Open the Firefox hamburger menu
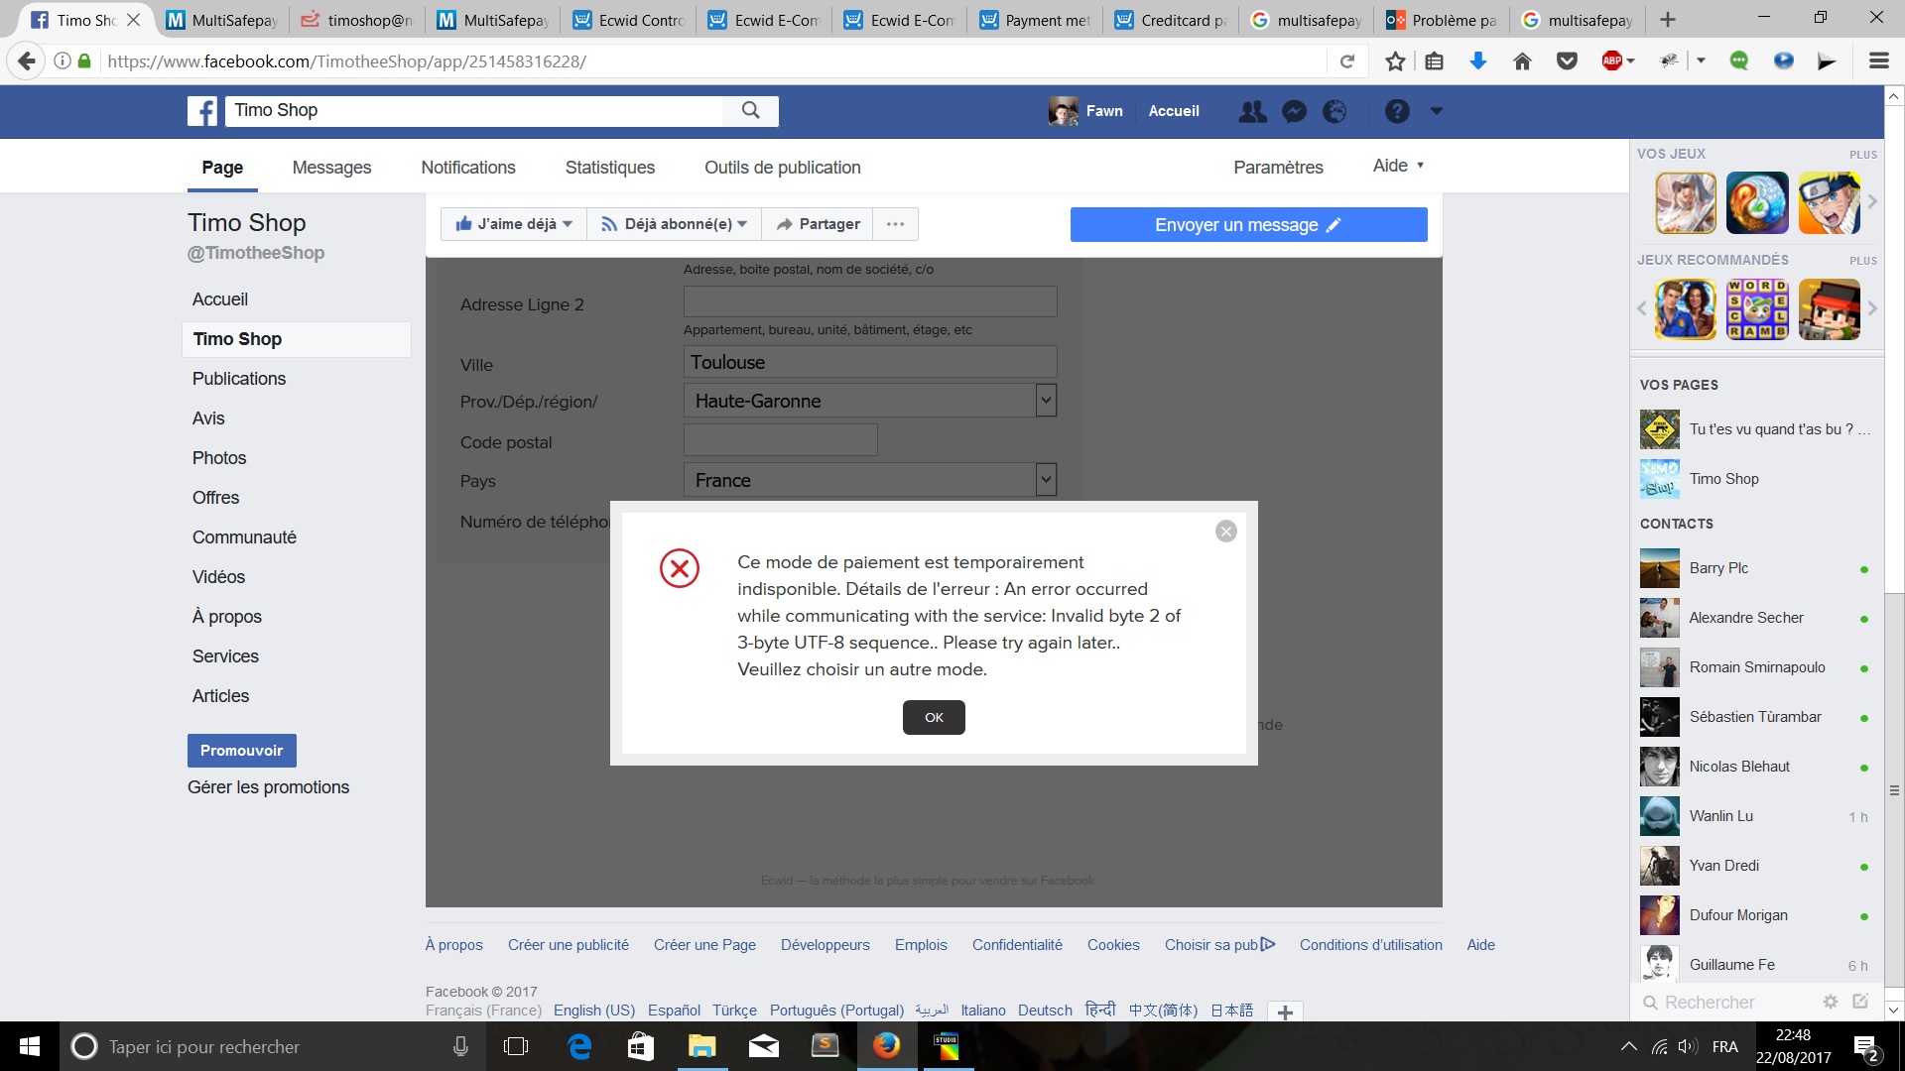1905x1071 pixels. [1878, 61]
